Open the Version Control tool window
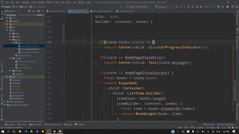Viewport: 239px width, 134px height. [53, 124]
